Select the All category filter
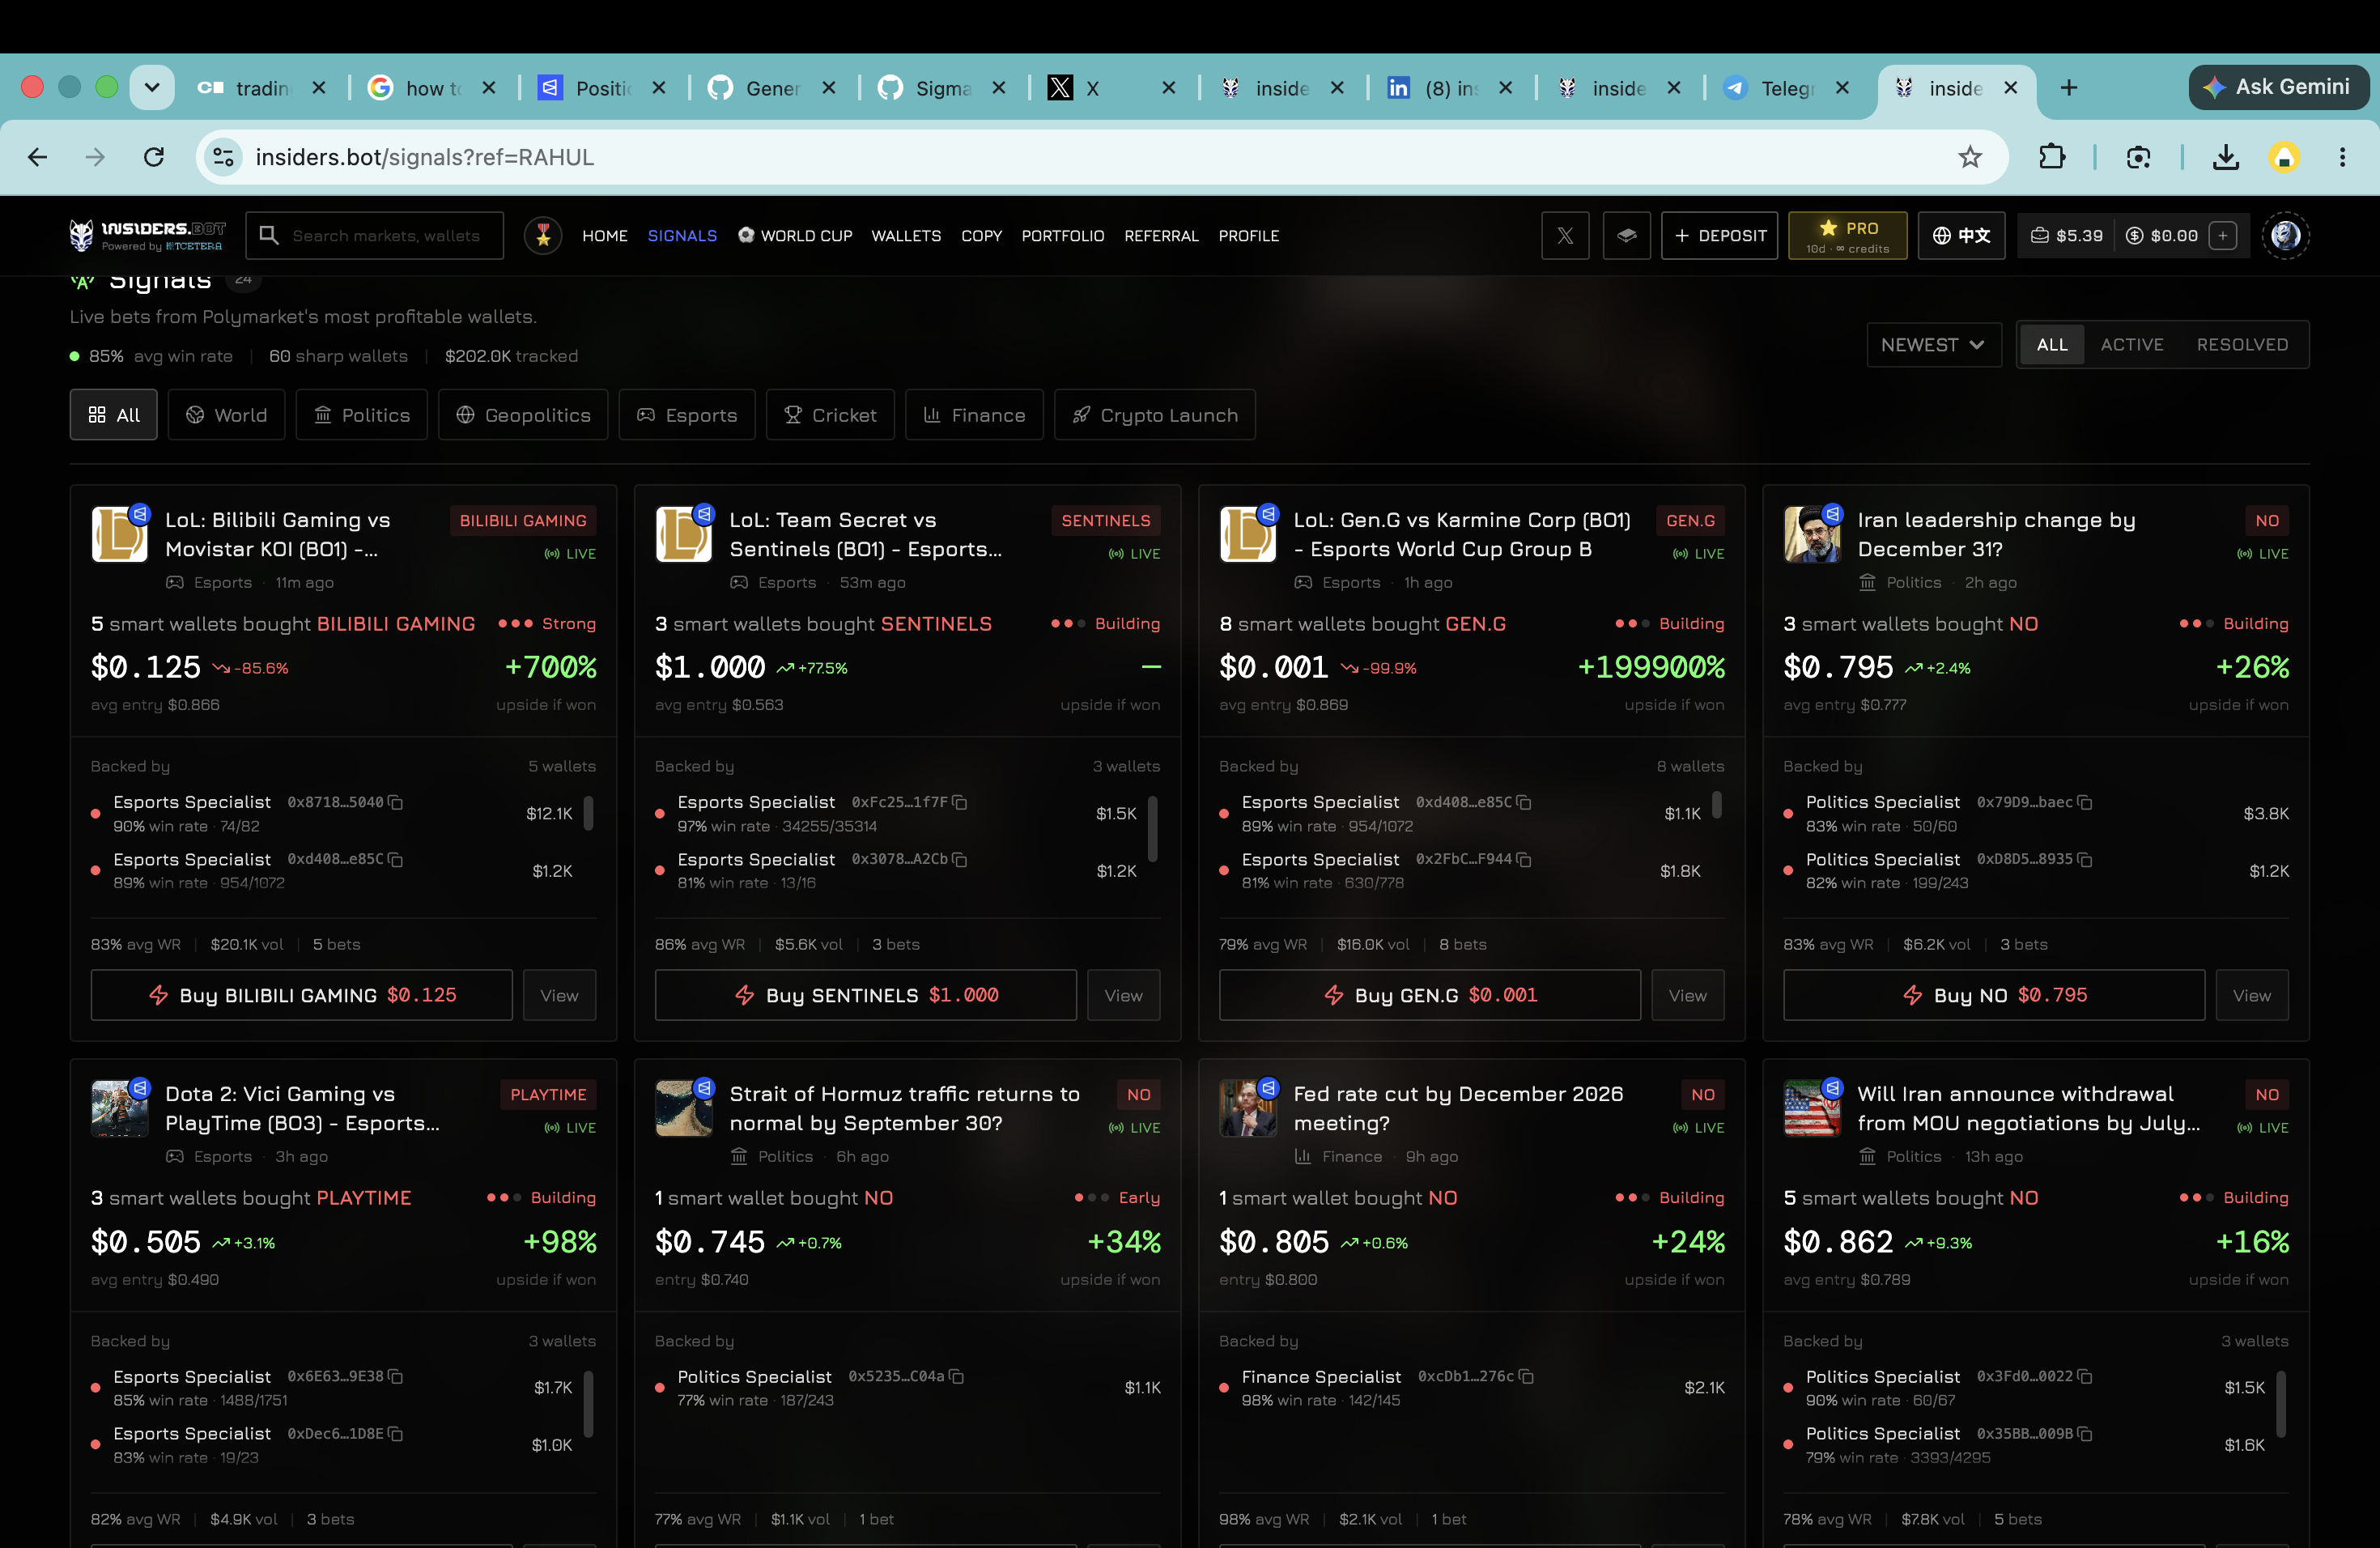The height and width of the screenshot is (1548, 2380). [x=114, y=415]
